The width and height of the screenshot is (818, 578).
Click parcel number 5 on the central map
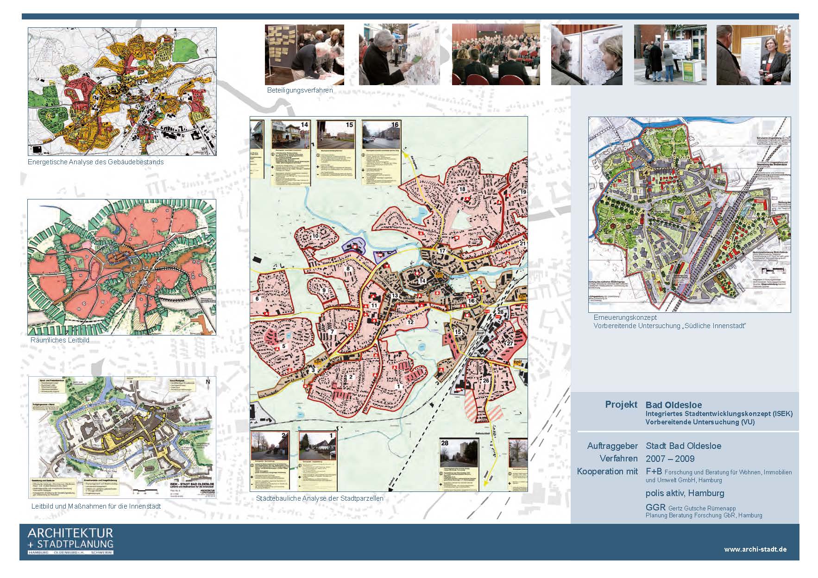pos(283,346)
